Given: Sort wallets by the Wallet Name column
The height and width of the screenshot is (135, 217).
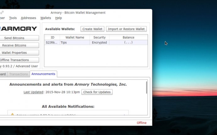Looking at the screenshot, I should coord(75,37).
